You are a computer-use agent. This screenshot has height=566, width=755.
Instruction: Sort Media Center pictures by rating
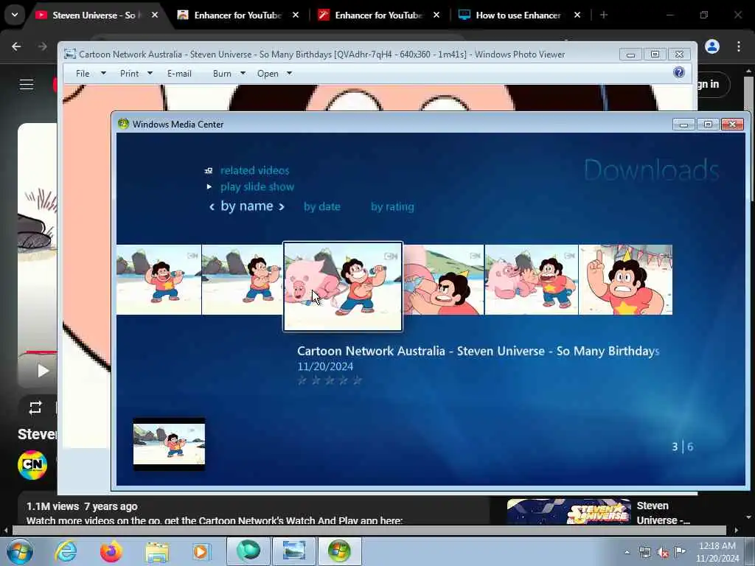click(x=392, y=207)
